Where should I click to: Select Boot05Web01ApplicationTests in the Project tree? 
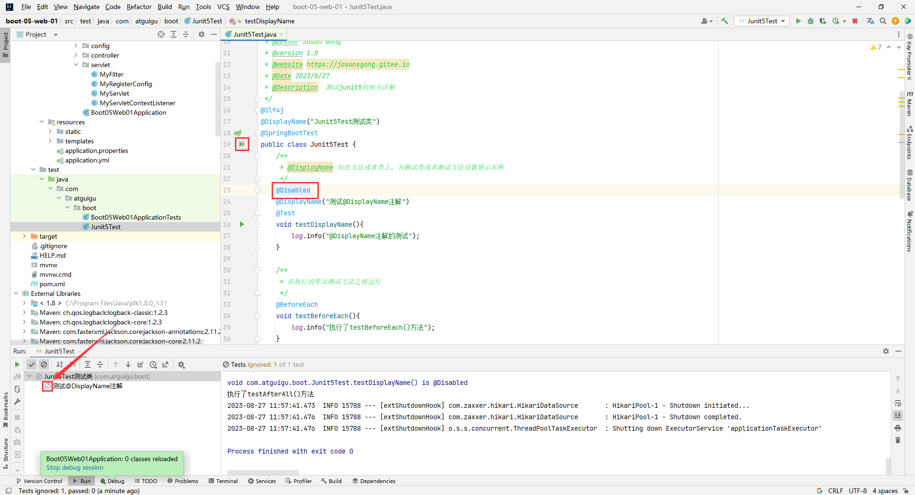click(136, 217)
